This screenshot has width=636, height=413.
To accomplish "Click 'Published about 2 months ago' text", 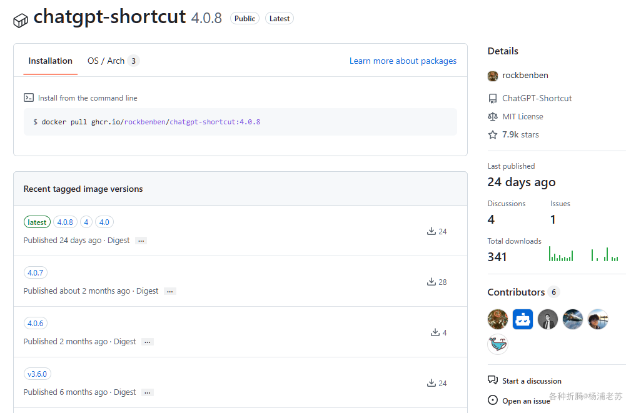I will 77,291.
